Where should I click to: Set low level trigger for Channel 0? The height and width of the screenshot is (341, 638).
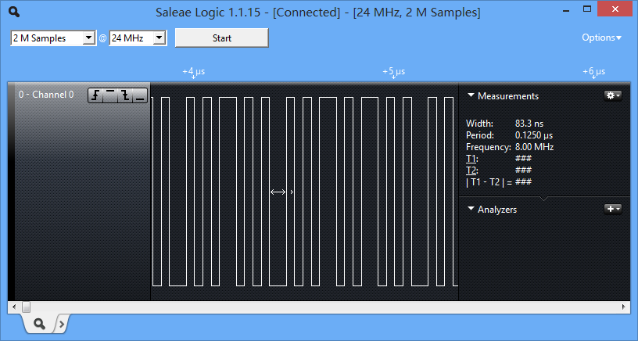pyautogui.click(x=140, y=95)
